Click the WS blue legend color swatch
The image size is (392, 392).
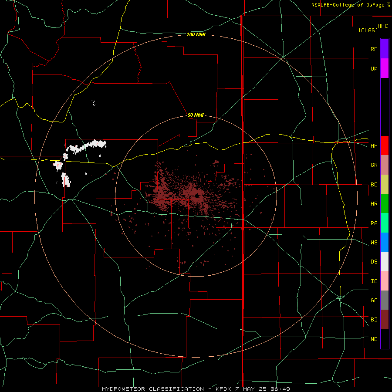385,242
